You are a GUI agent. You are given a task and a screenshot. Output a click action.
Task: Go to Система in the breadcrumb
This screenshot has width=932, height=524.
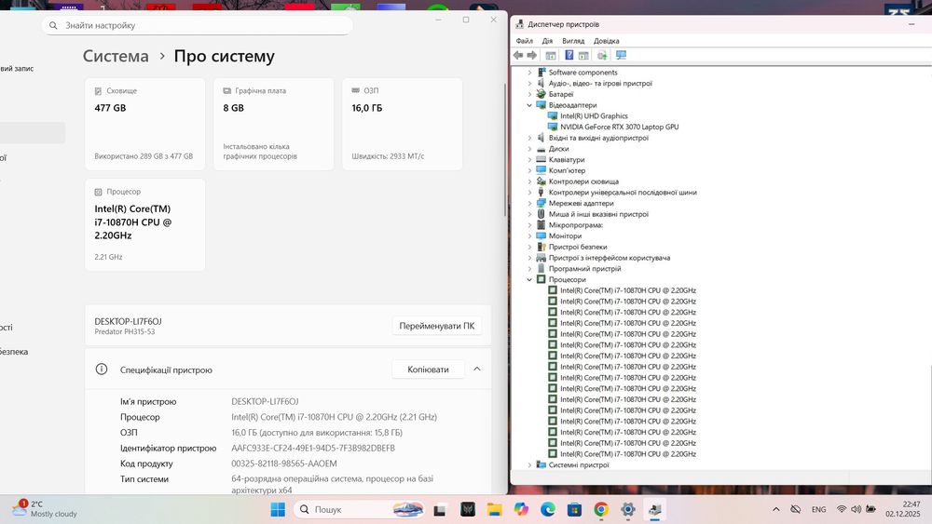tap(116, 56)
